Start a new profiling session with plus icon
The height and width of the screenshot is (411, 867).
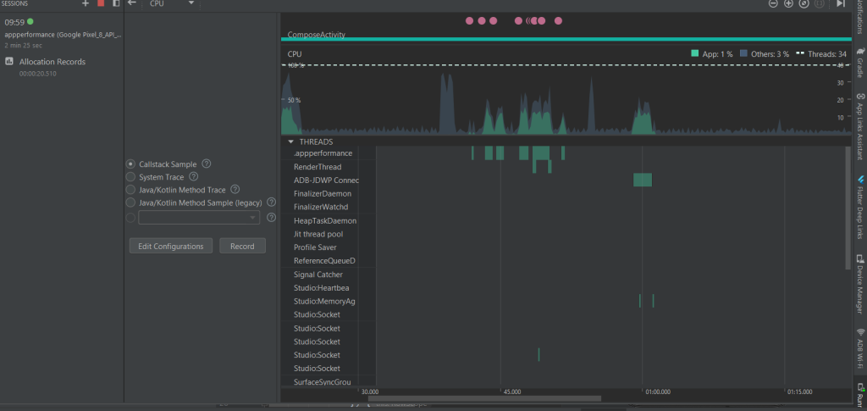coord(86,3)
